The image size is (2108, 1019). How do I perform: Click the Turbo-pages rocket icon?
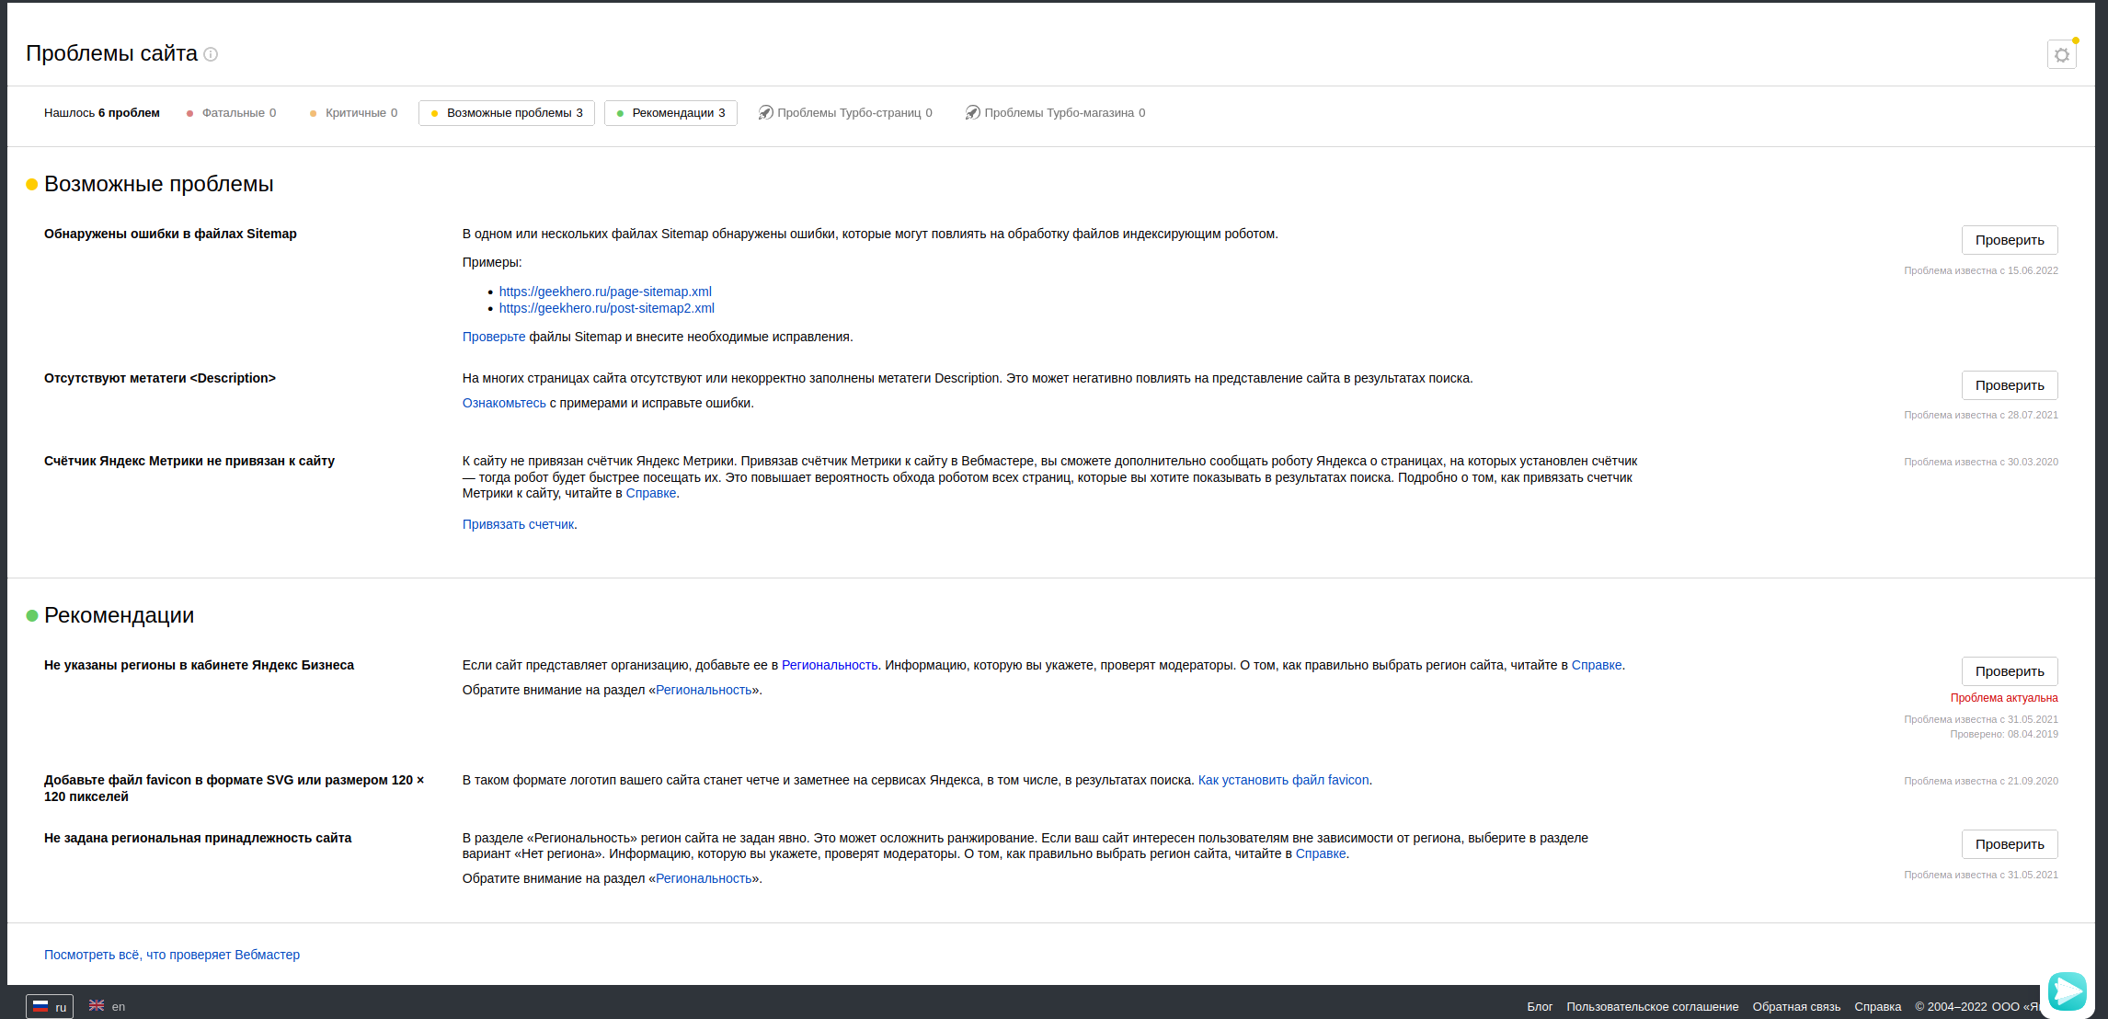click(765, 113)
